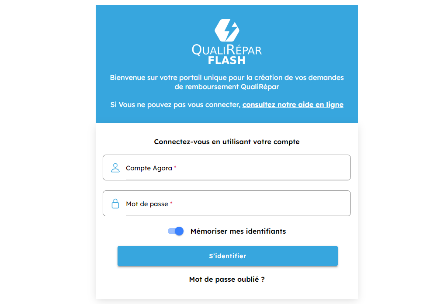437x304 pixels.
Task: Click the de remboursement QualiRépar text line
Action: tap(227, 87)
